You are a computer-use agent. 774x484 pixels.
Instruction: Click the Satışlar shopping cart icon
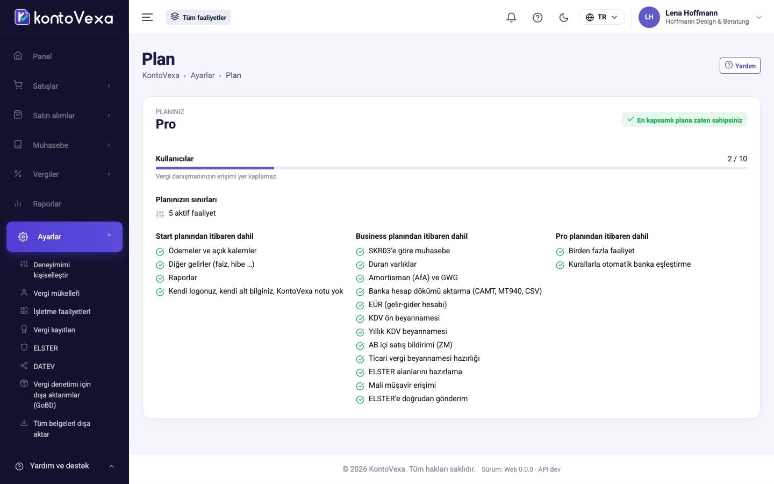(18, 86)
